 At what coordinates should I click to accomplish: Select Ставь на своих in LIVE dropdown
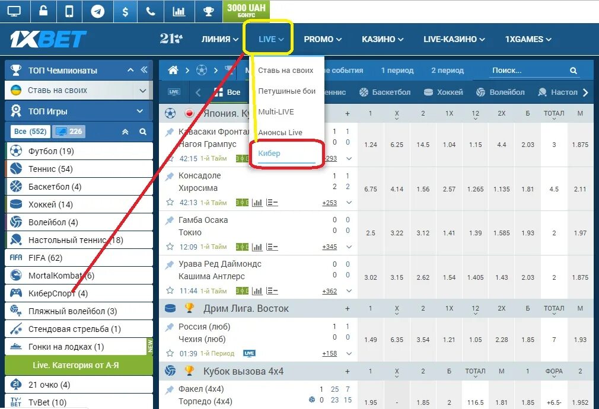(x=286, y=71)
